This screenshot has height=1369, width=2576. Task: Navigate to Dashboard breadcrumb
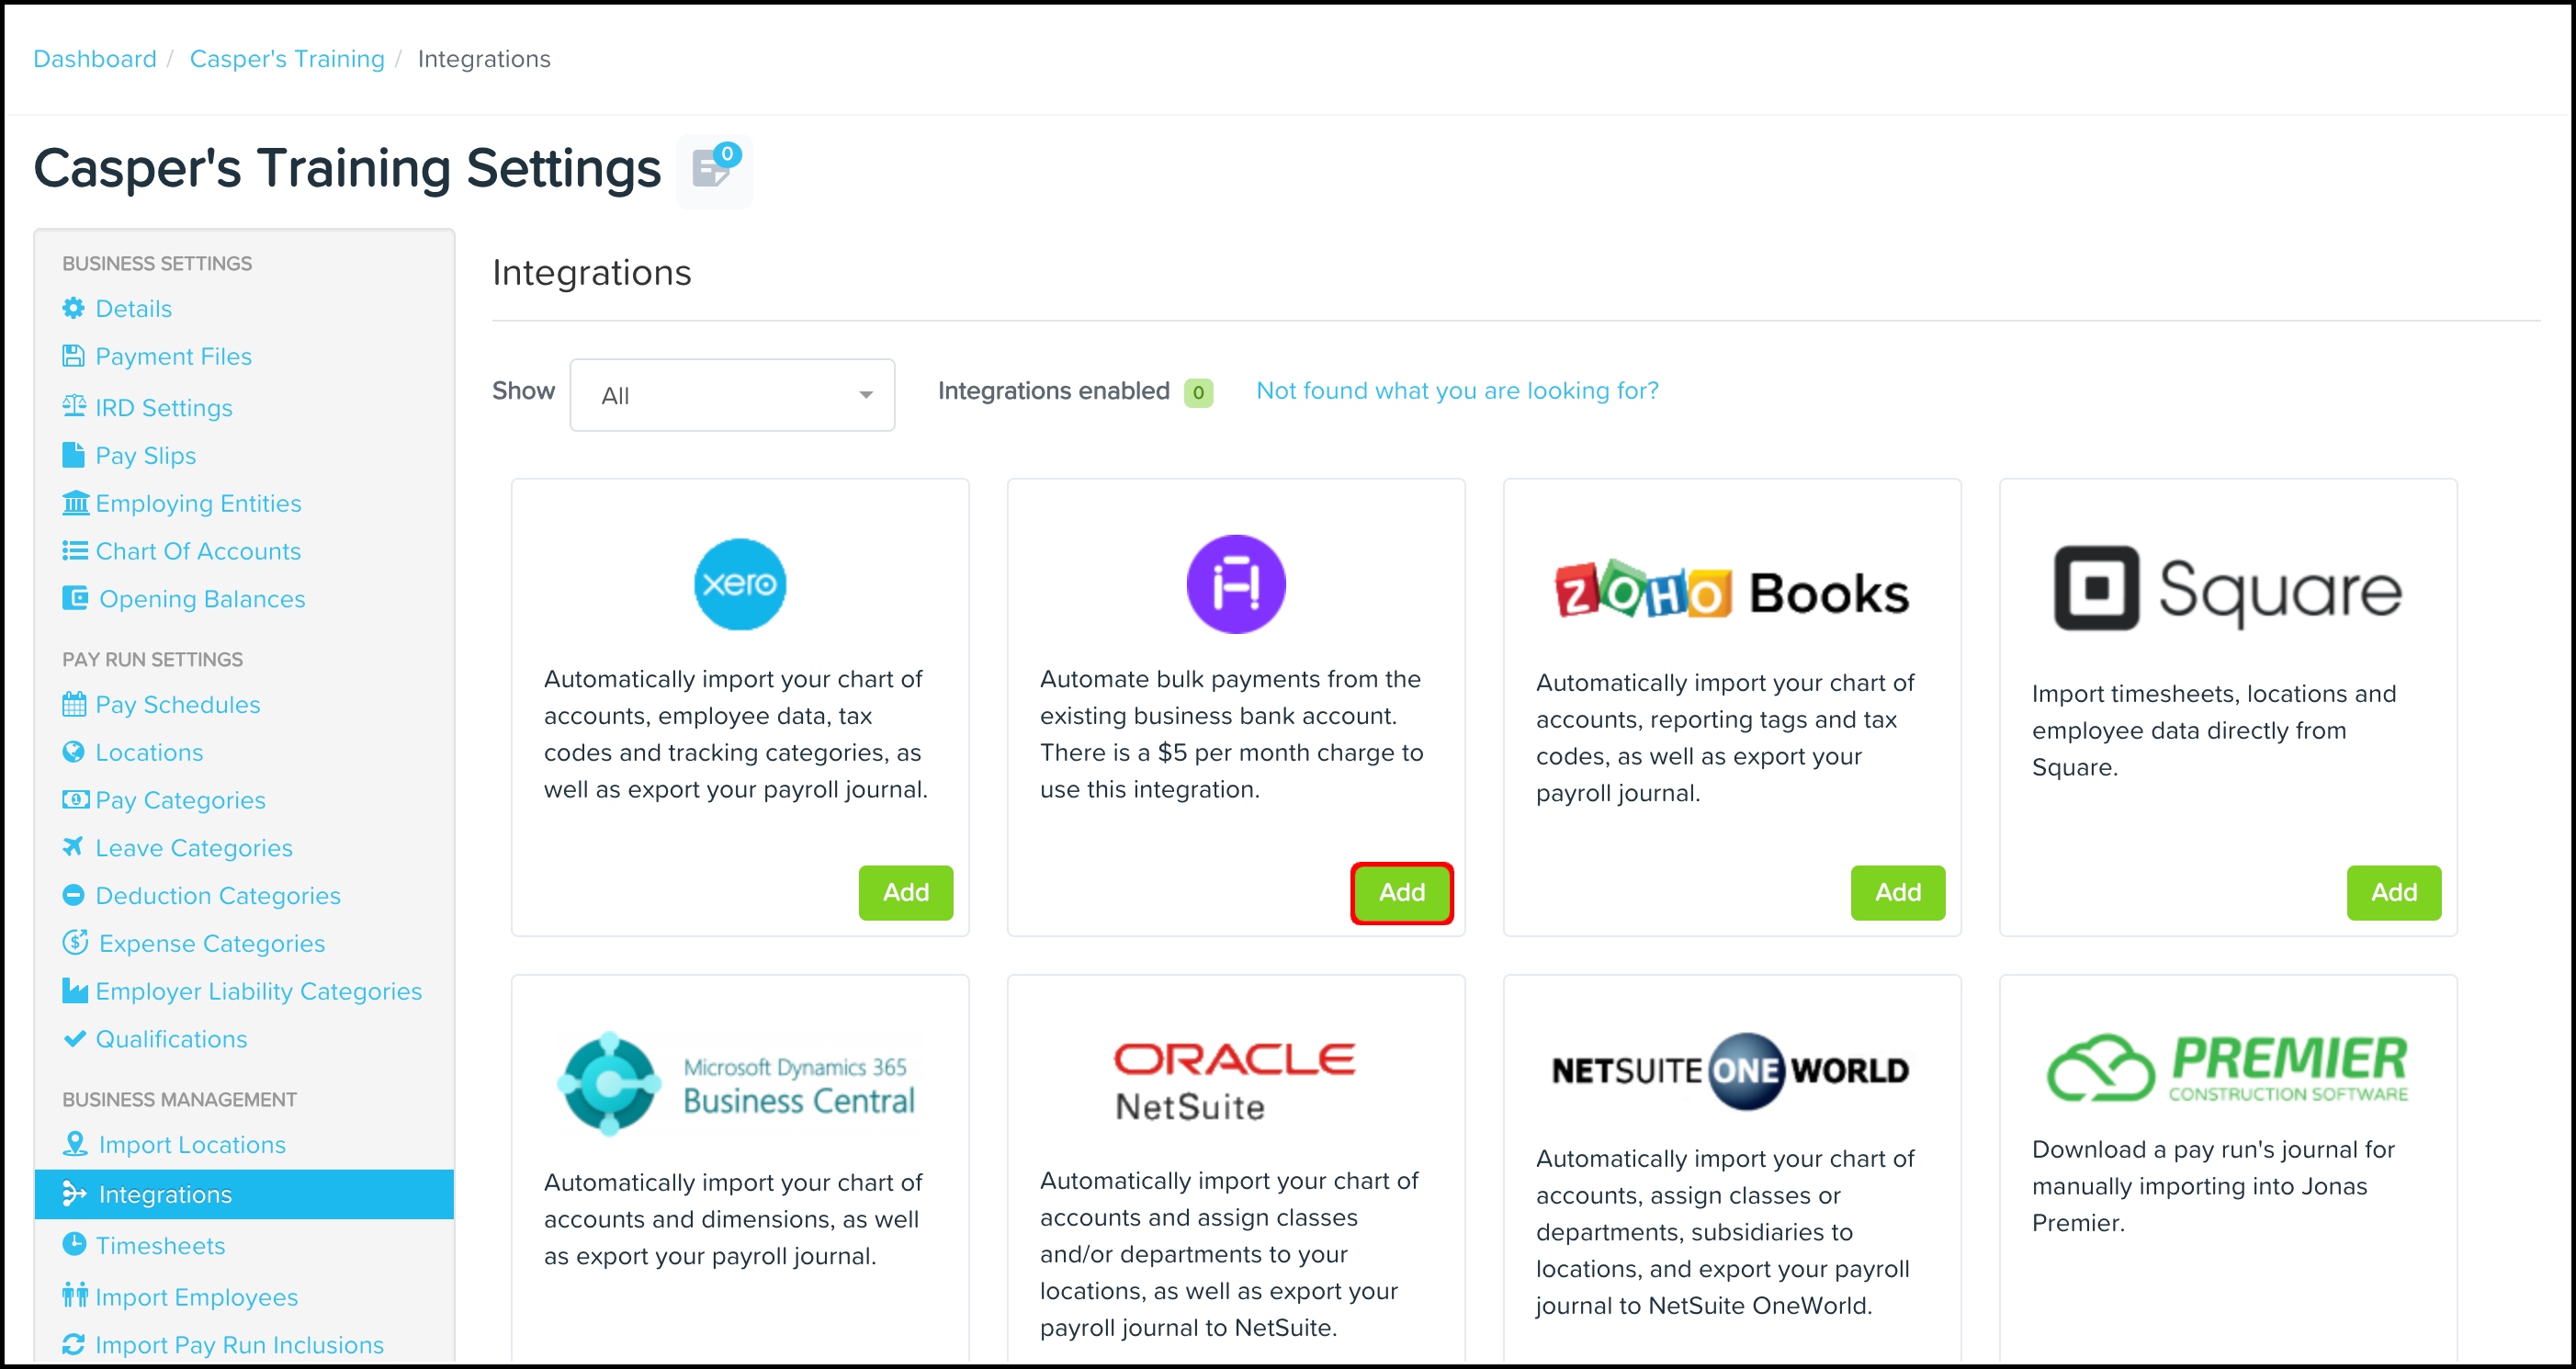pyautogui.click(x=95, y=59)
